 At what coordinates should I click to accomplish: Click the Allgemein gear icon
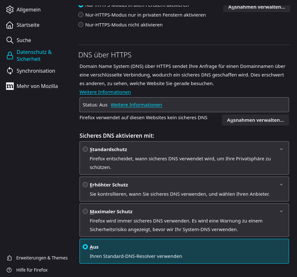click(x=10, y=10)
